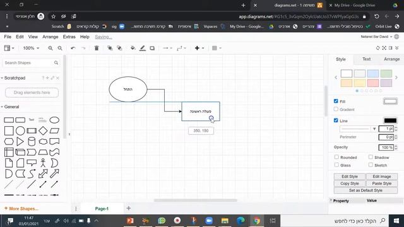The height and width of the screenshot is (227, 404).
Task: Enable the Rounded checkbox
Action: 336,157
